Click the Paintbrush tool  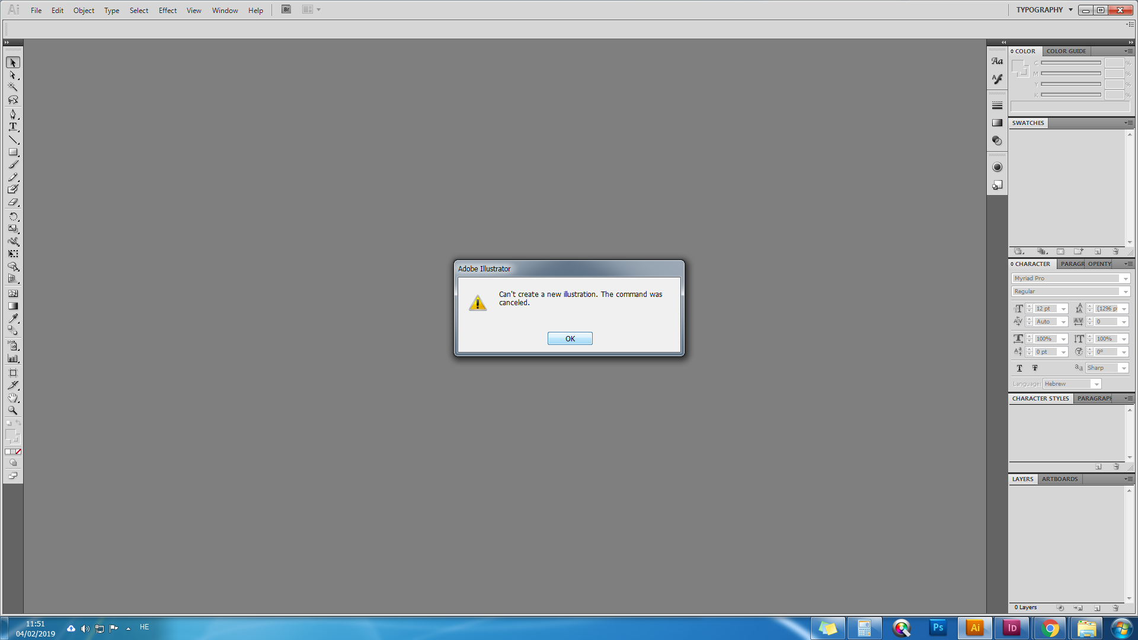pyautogui.click(x=12, y=165)
